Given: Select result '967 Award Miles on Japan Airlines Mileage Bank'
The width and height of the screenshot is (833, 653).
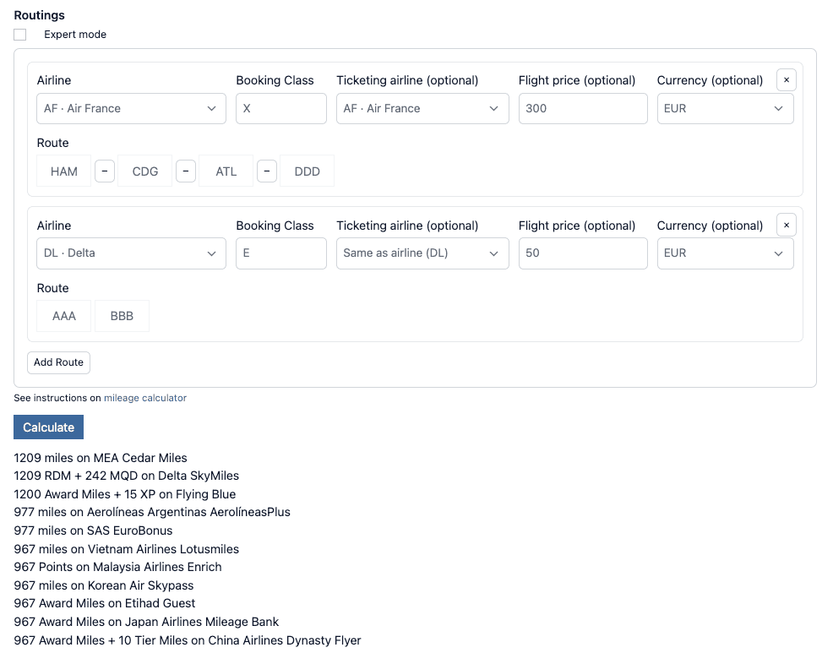Looking at the screenshot, I should click(146, 622).
